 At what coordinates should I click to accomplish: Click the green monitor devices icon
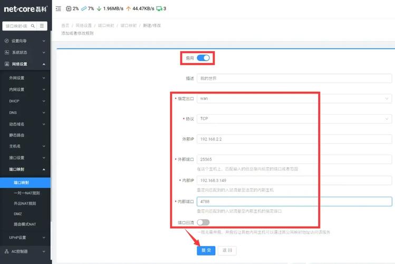click(159, 8)
